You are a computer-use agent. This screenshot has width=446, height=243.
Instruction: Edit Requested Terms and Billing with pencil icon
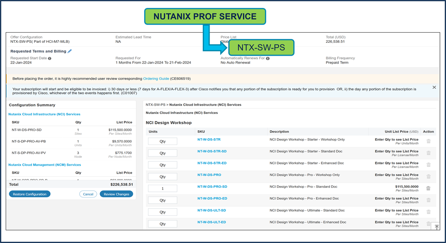pyautogui.click(x=70, y=51)
